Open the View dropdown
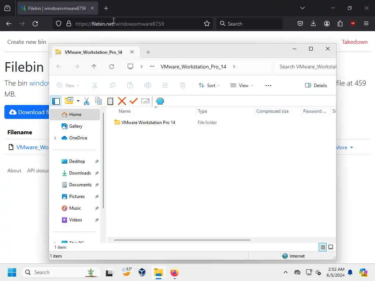The image size is (375, 281). coord(242,85)
